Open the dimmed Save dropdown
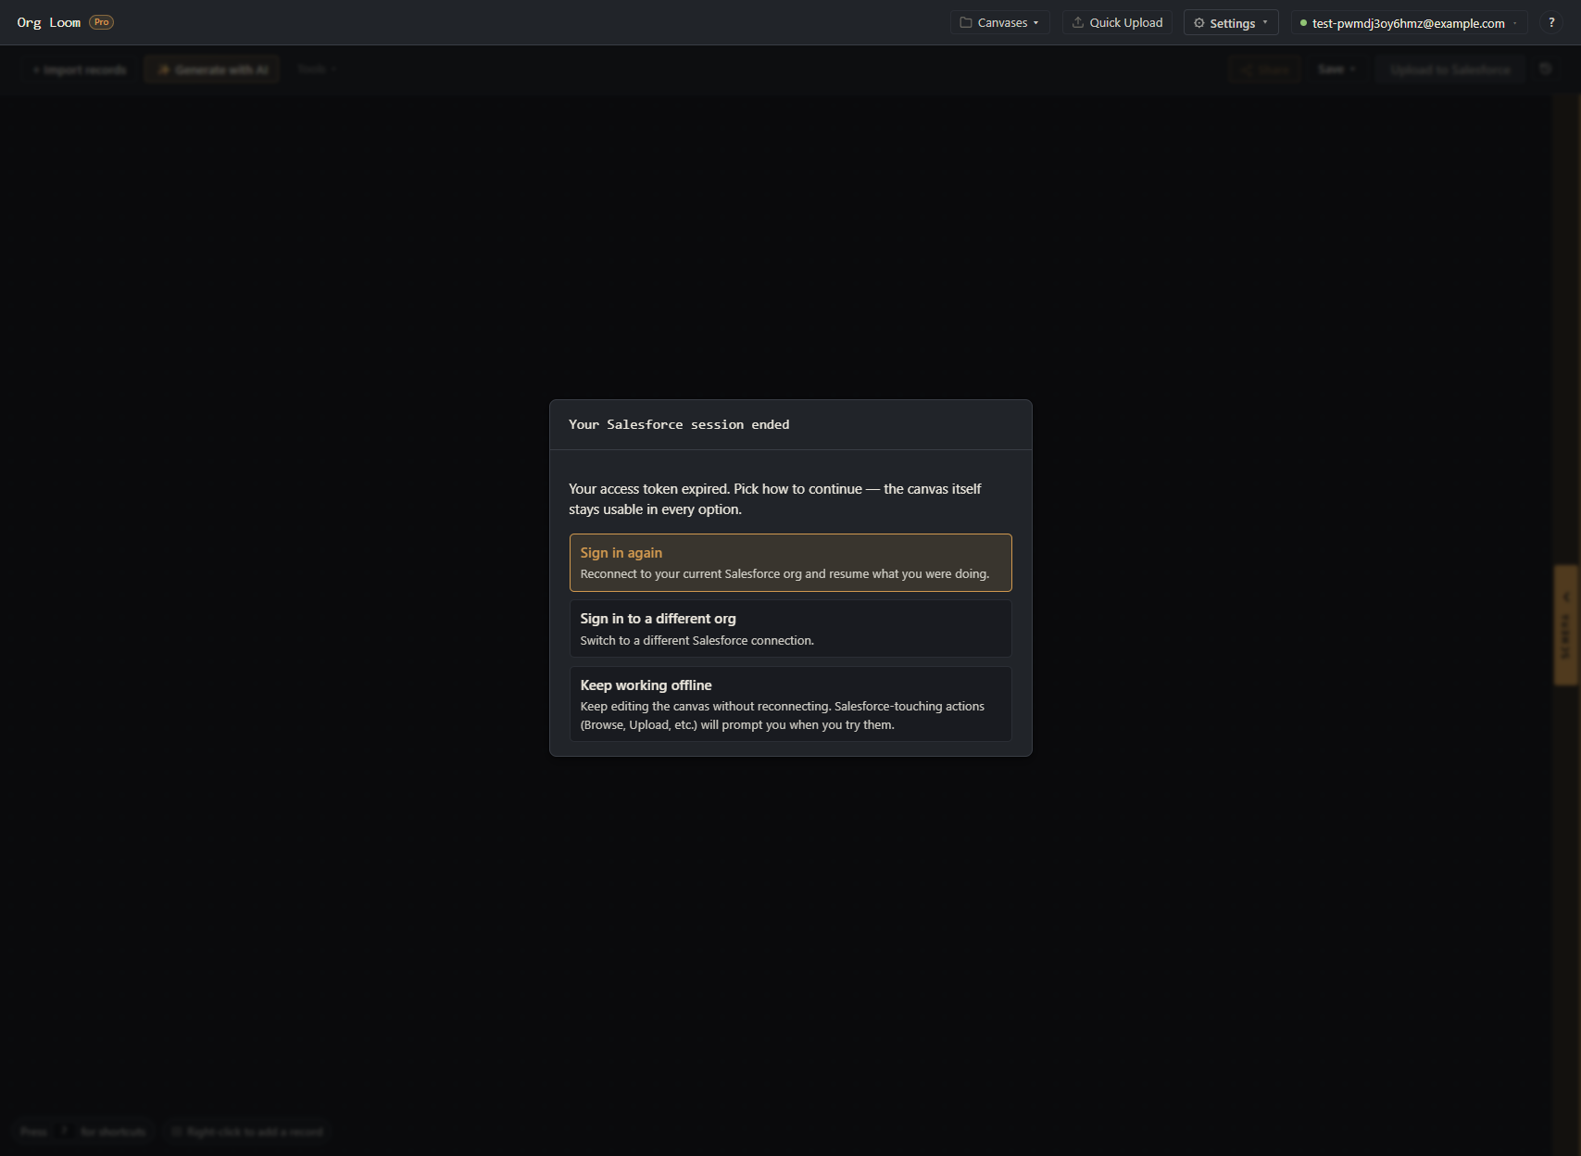The image size is (1581, 1156). point(1336,69)
